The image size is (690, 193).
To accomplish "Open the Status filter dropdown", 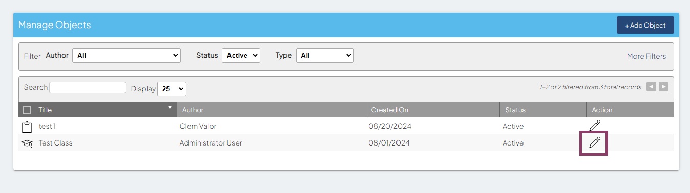I will 241,55.
